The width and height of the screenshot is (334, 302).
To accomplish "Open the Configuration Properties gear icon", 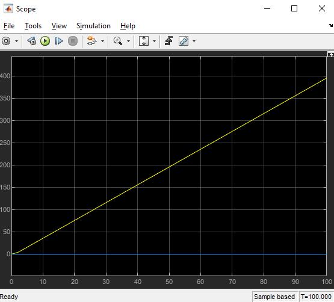I will point(6,41).
